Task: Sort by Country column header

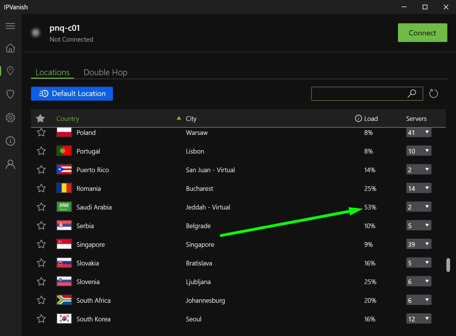Action: pos(68,118)
